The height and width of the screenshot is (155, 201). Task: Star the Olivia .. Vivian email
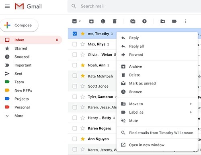coord(83,54)
